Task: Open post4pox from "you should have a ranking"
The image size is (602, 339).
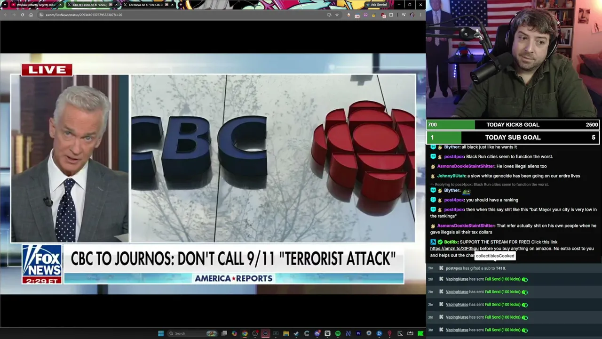Action: [x=454, y=200]
